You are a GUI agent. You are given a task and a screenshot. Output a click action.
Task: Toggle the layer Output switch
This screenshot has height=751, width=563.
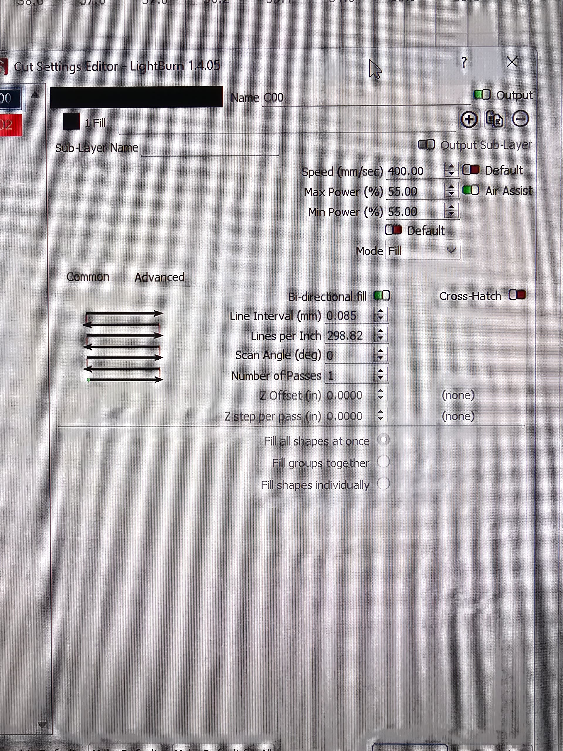[x=482, y=95]
